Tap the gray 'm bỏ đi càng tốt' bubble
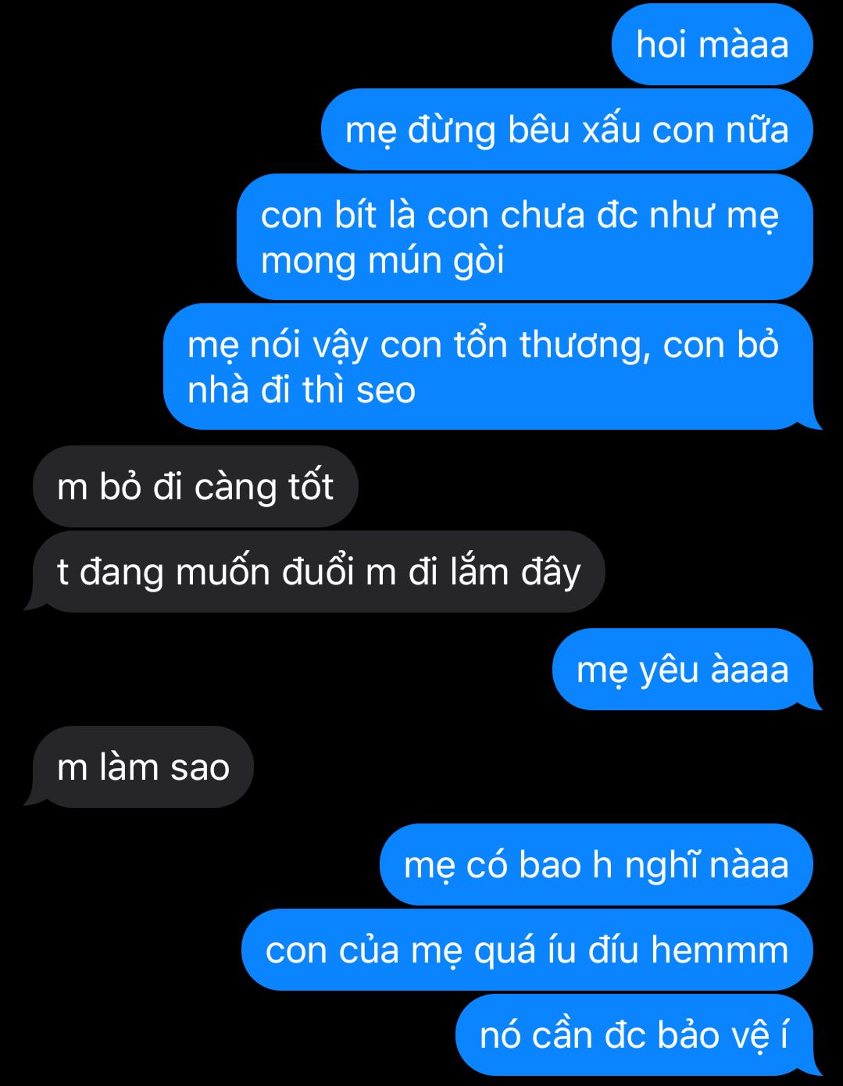Screen dimensions: 843x1086 point(195,487)
